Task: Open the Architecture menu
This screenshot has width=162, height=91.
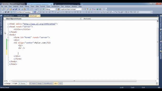Action: (55, 6)
